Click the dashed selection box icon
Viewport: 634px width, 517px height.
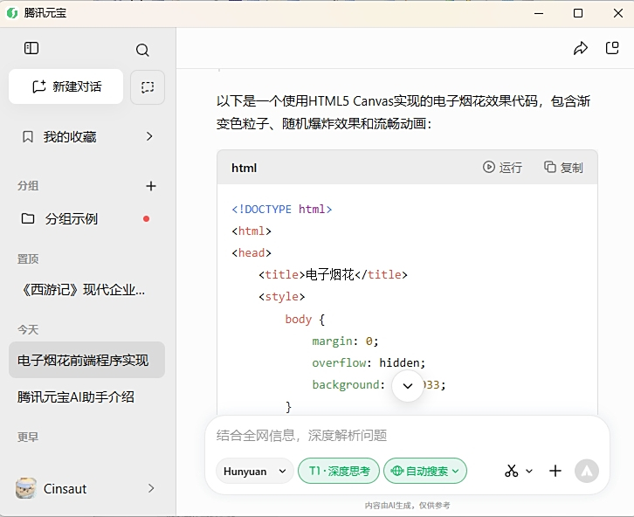pyautogui.click(x=148, y=87)
